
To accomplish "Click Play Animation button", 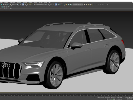I will [129, 97].
